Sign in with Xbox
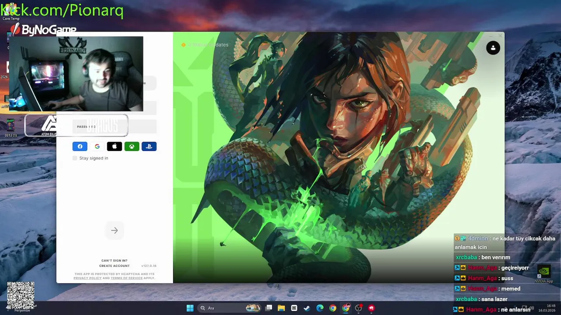 coord(131,147)
